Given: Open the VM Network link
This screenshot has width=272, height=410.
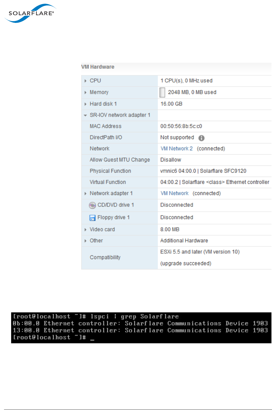Looking at the screenshot, I should pyautogui.click(x=175, y=193).
